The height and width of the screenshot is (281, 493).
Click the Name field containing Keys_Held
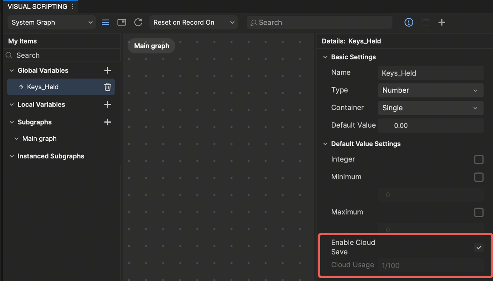pos(431,73)
